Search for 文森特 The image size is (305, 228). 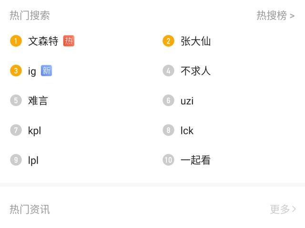43,41
